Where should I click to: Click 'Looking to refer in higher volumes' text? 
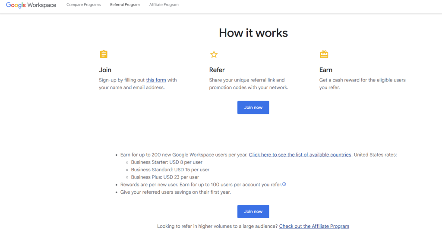click(x=218, y=226)
